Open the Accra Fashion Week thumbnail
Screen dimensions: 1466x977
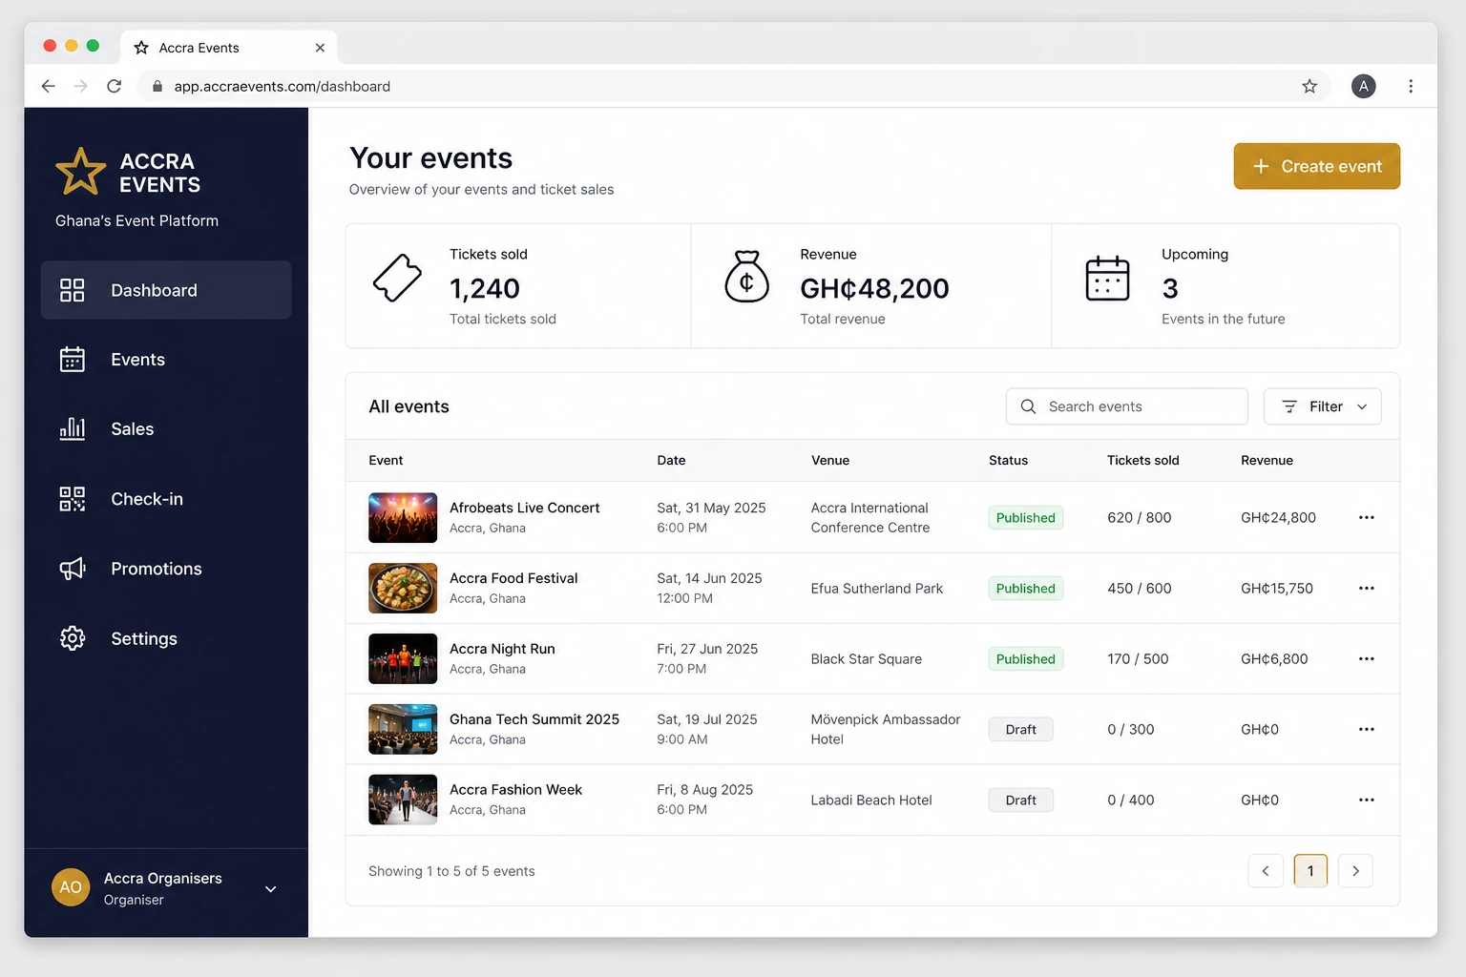[403, 800]
